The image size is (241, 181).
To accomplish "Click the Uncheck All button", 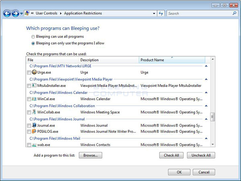I will coord(201,155).
